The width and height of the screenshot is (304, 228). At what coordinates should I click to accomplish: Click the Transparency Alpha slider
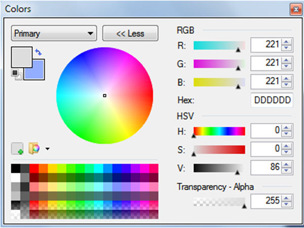[219, 201]
